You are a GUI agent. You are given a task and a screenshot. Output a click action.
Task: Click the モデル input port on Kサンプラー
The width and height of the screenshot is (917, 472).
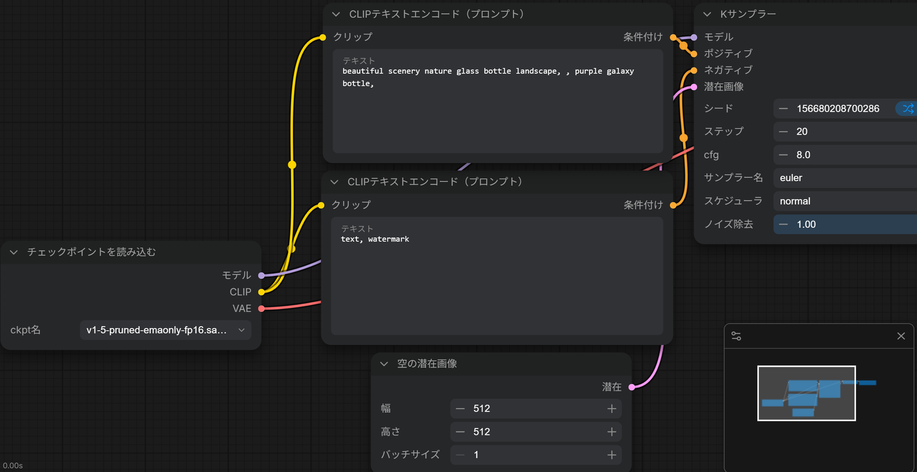point(693,37)
